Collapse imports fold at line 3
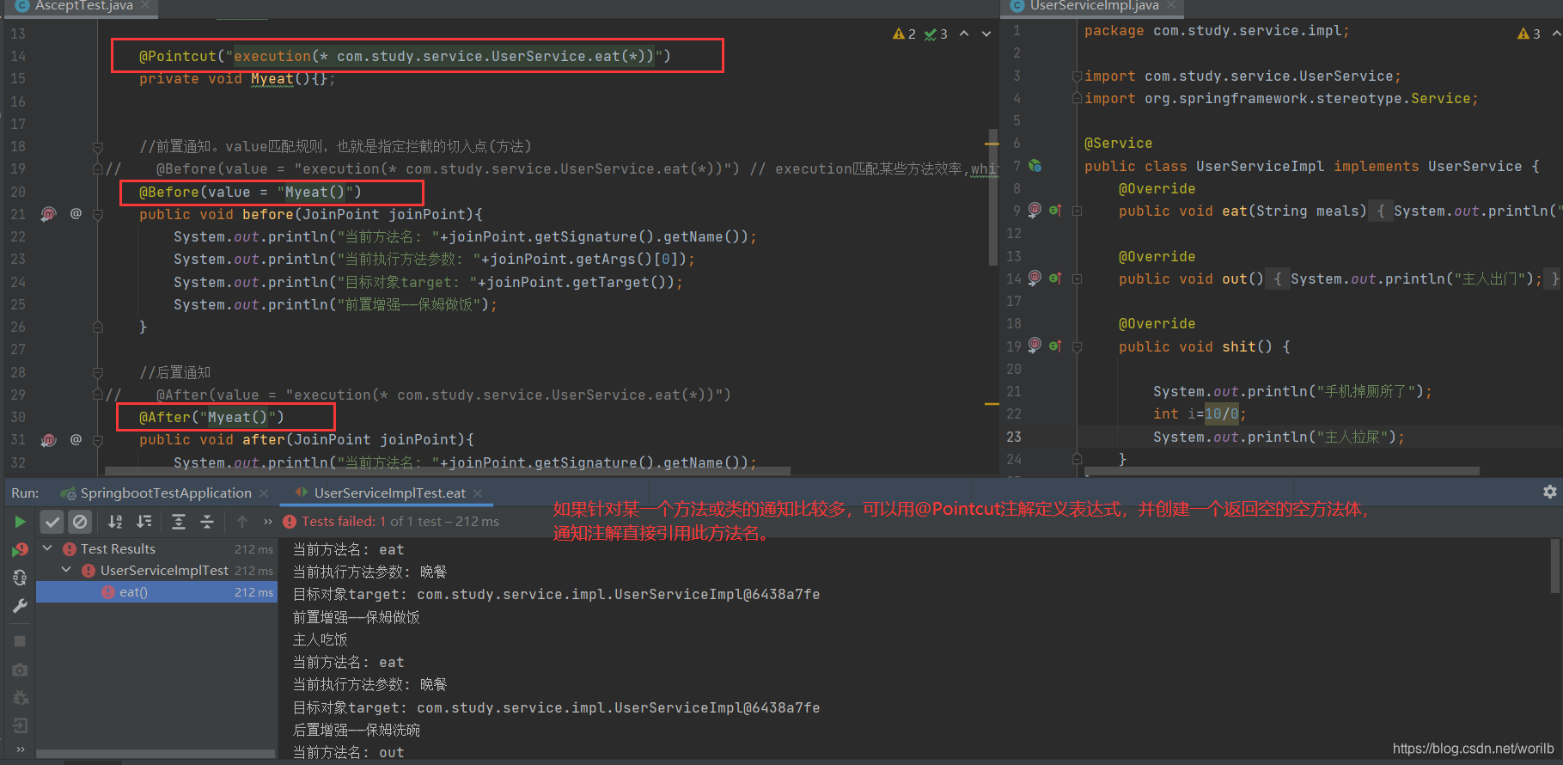The width and height of the screenshot is (1563, 765). point(1077,76)
